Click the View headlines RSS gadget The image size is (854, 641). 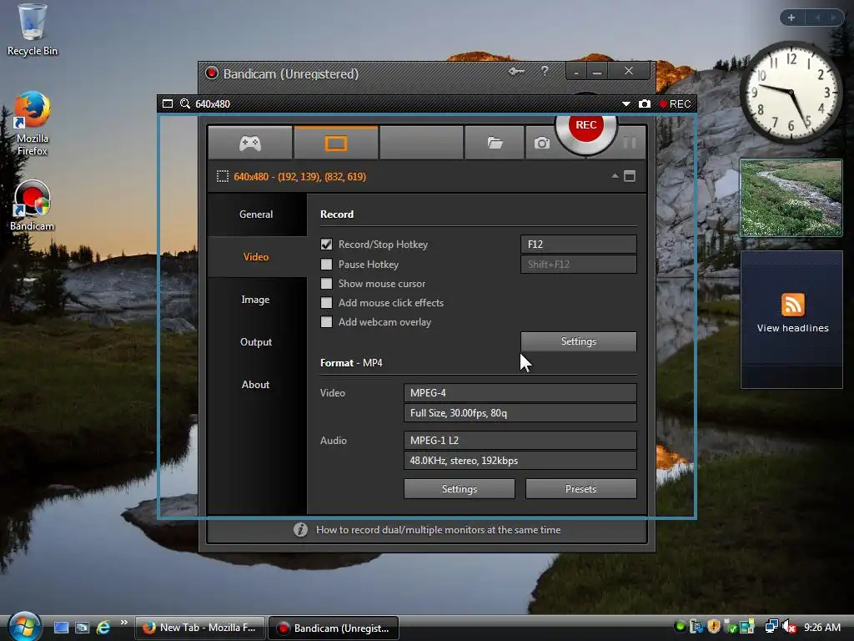[792, 320]
